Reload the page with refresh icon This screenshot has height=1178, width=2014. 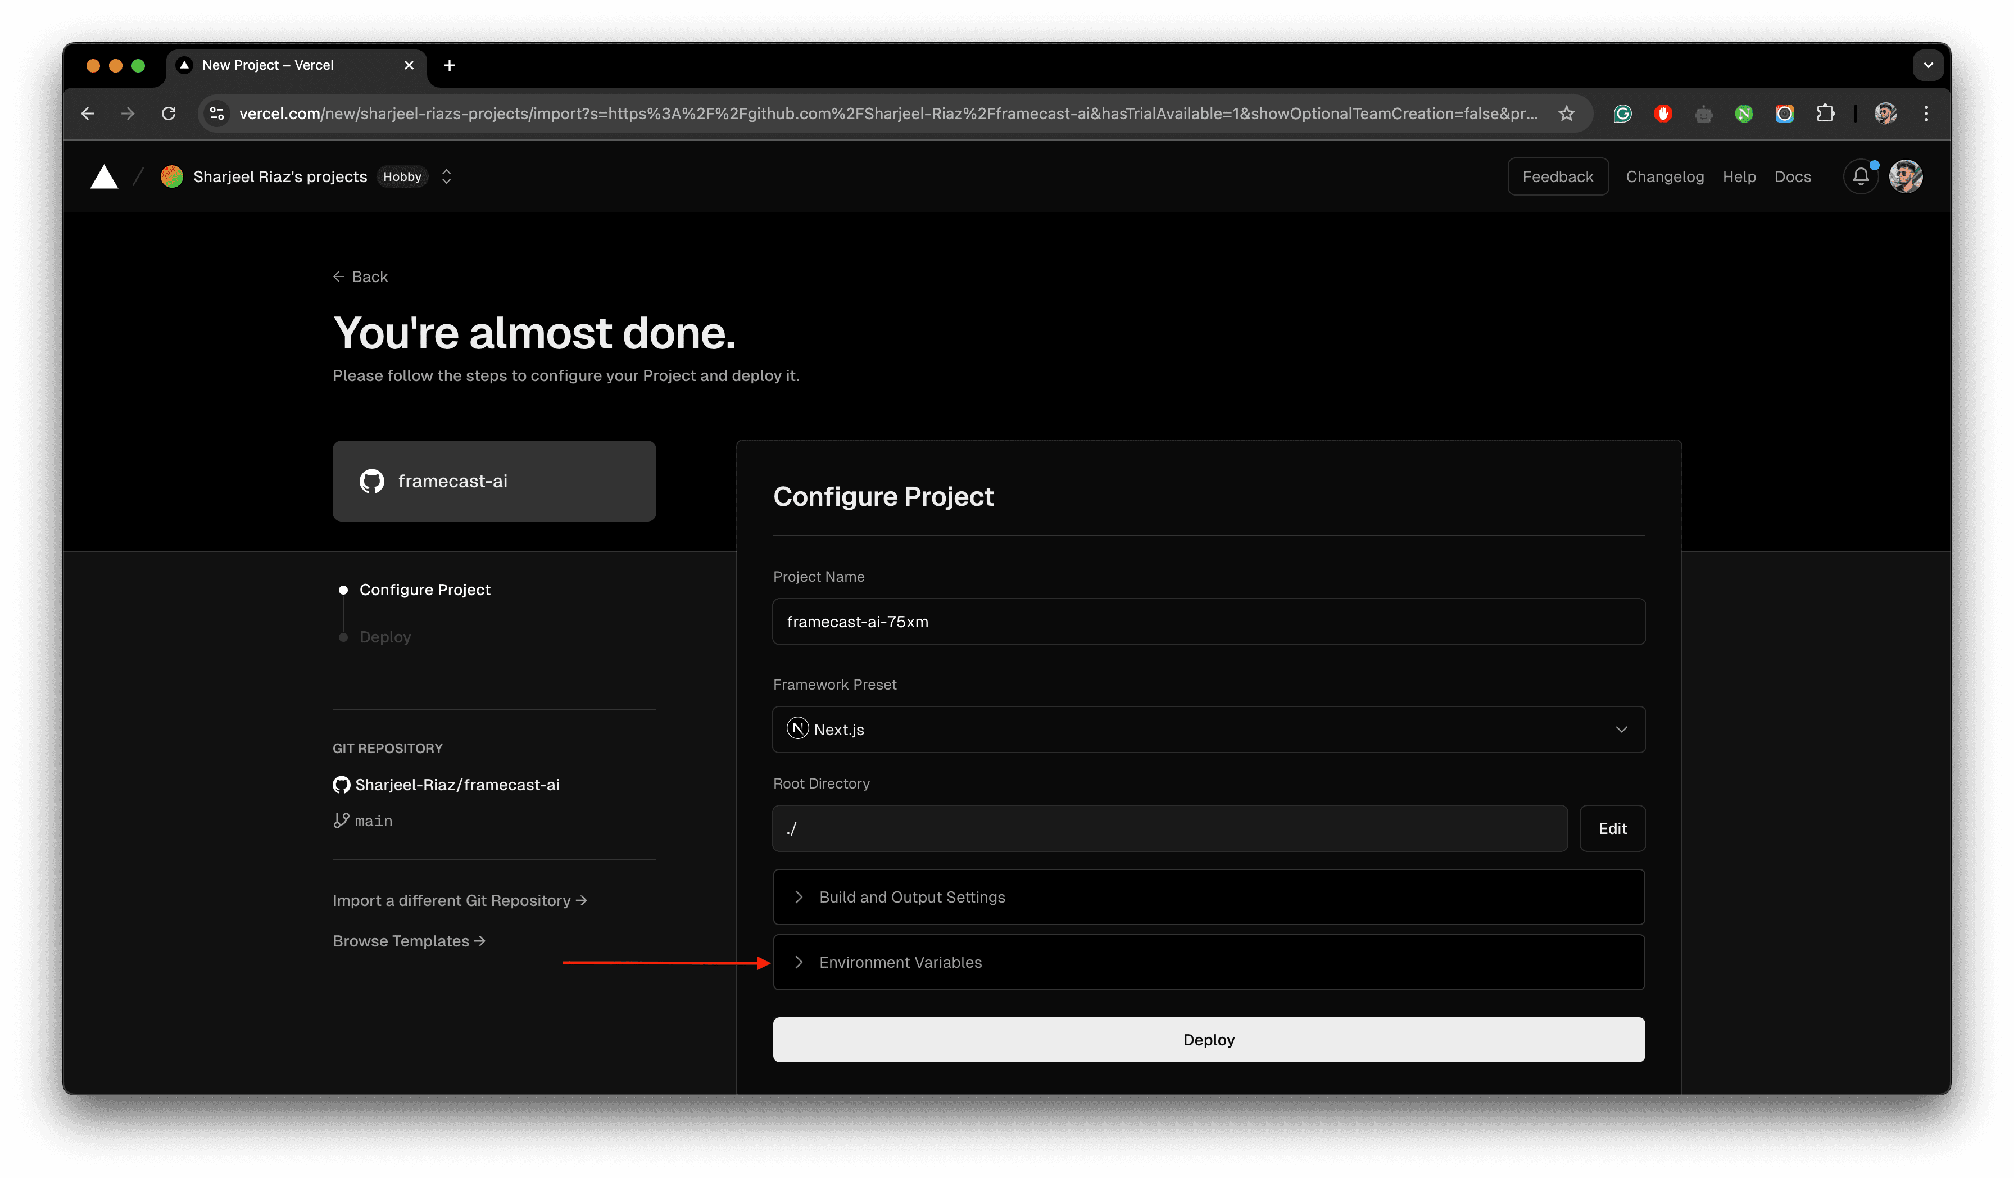coord(169,114)
